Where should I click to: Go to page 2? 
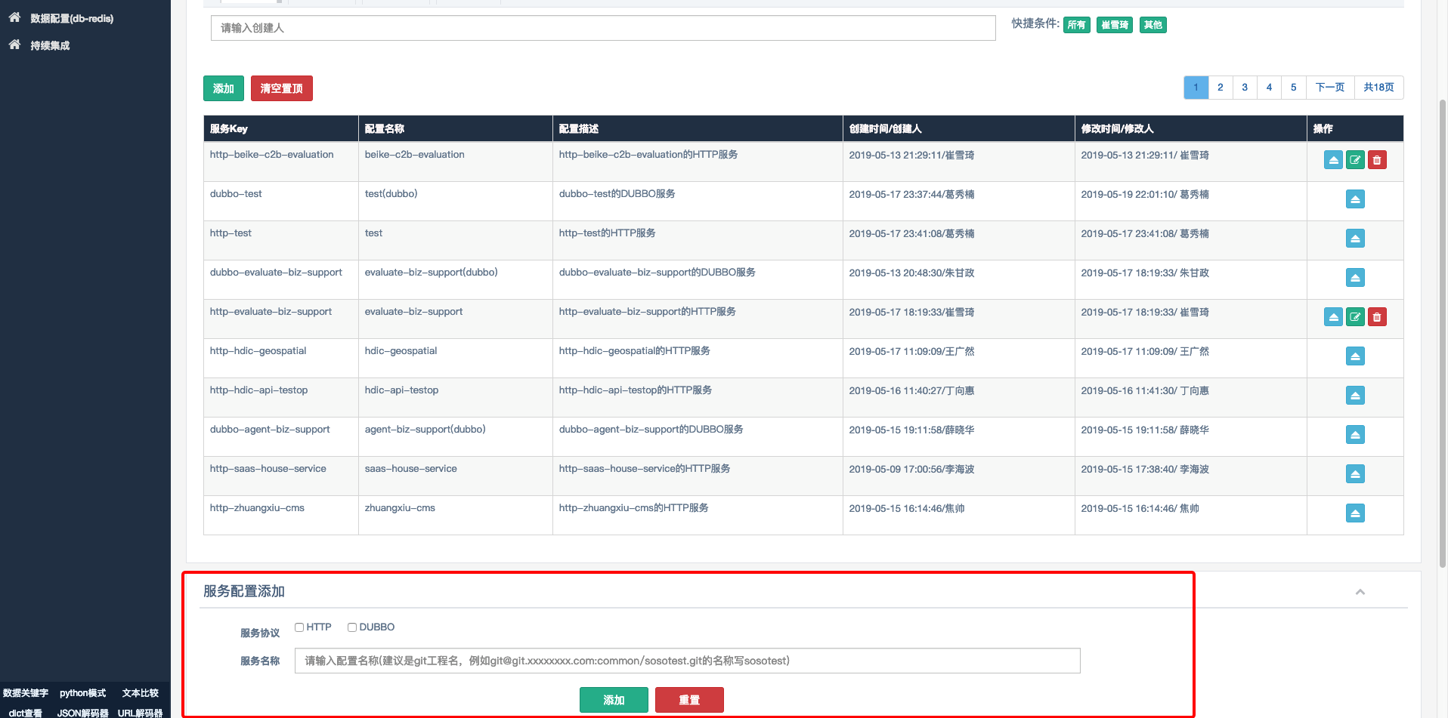point(1221,88)
